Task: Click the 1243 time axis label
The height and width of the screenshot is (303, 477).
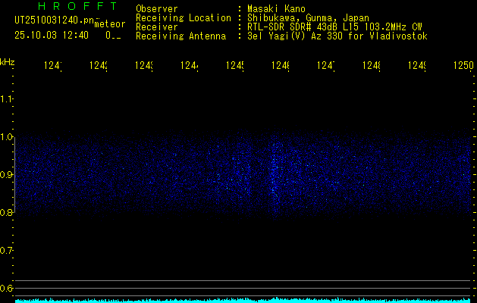Action: (x=144, y=66)
